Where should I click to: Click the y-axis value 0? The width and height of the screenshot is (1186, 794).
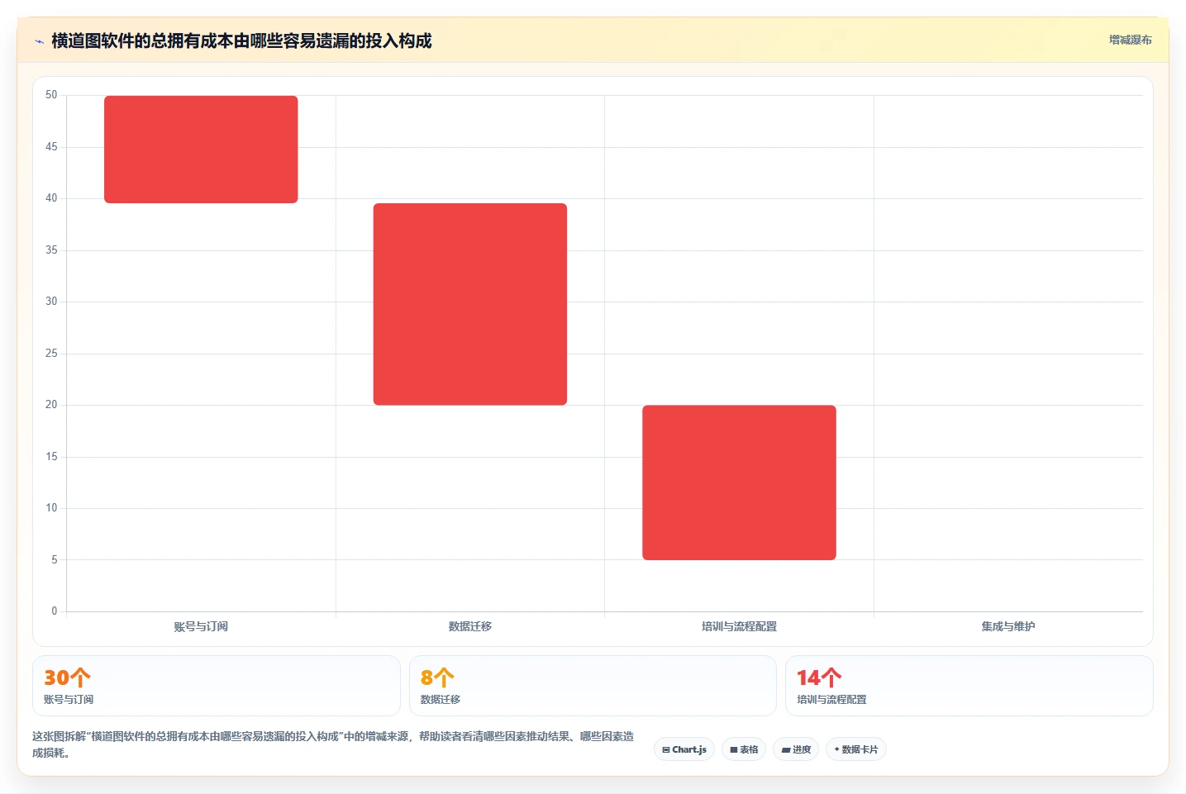(x=55, y=611)
